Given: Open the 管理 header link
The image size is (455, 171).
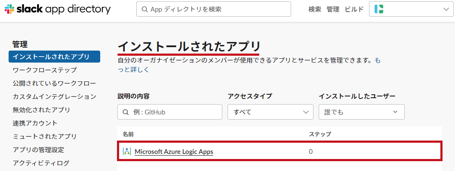Looking at the screenshot, I should tap(333, 9).
